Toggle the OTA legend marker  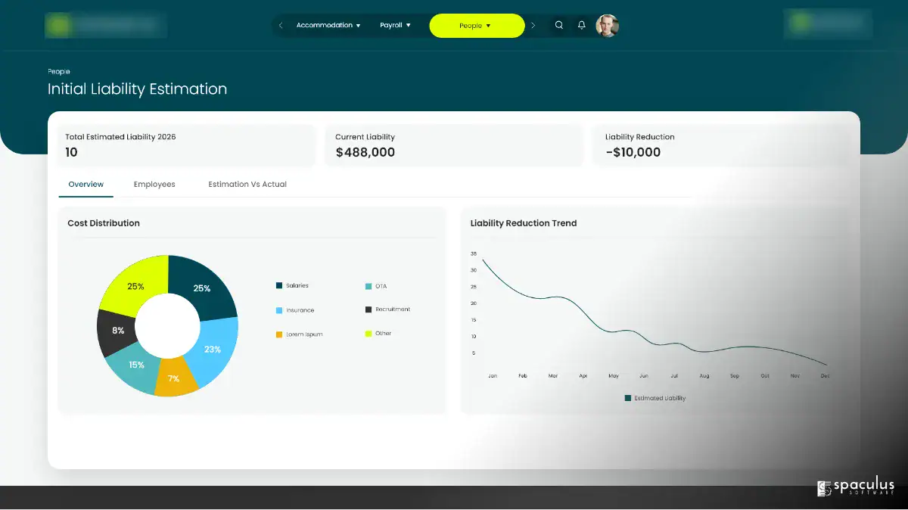pos(368,286)
